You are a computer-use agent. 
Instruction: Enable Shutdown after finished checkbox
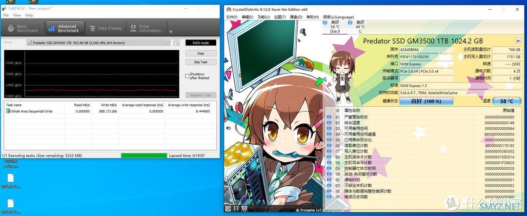(187, 76)
